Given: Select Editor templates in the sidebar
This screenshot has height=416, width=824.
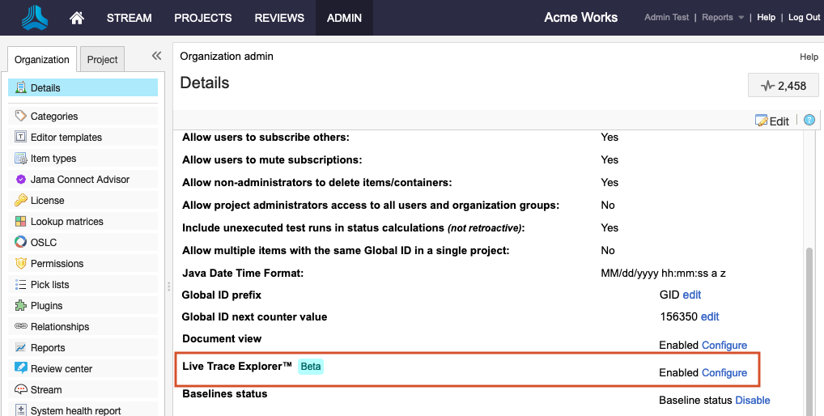Looking at the screenshot, I should 83,137.
